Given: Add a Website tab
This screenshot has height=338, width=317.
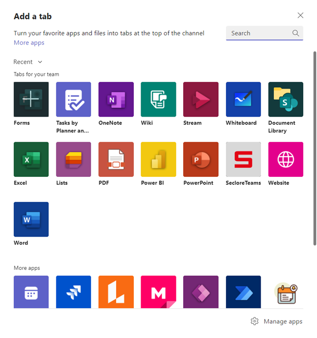Looking at the screenshot, I should coord(286,159).
